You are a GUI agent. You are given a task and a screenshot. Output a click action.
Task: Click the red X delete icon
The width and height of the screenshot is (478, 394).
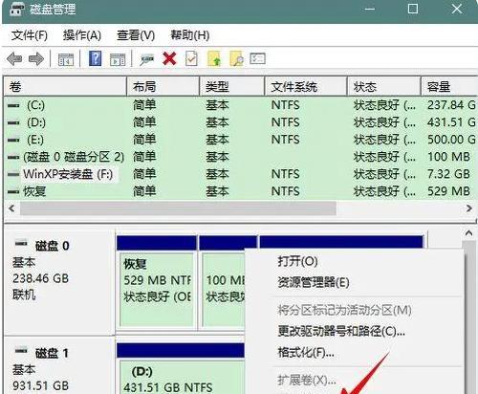click(169, 58)
